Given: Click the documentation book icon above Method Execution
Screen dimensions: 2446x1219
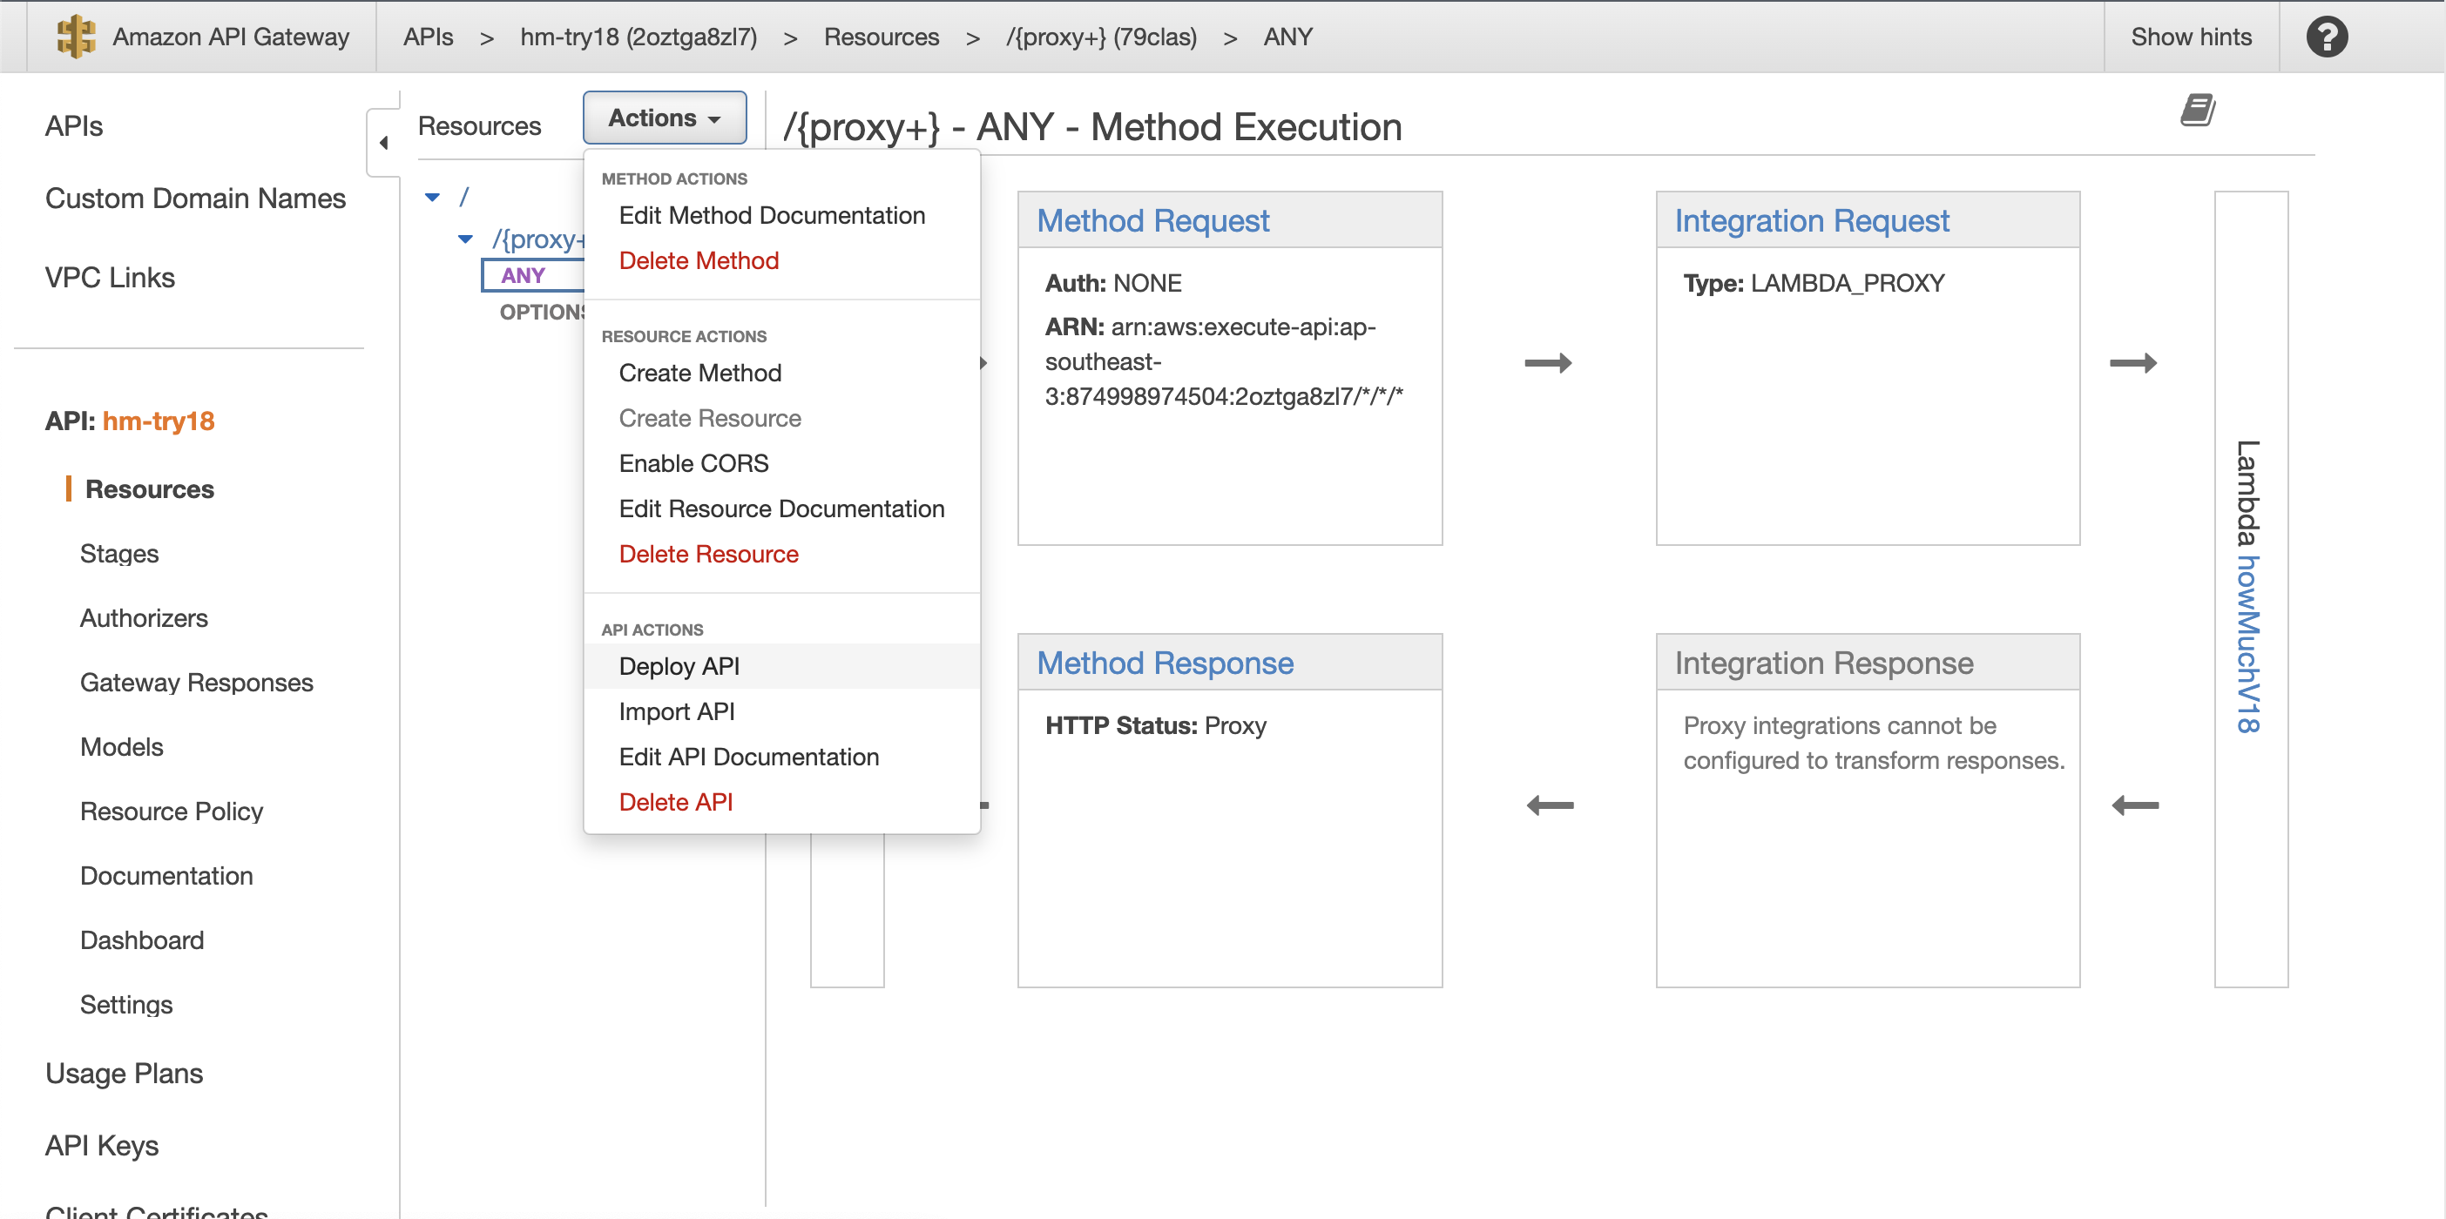Looking at the screenshot, I should tap(2201, 109).
